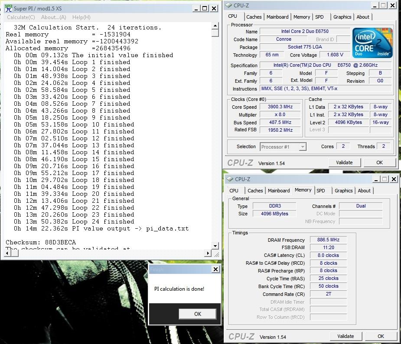Click the Loop 24 finished line
This screenshot has height=344, width=401.
74,221
